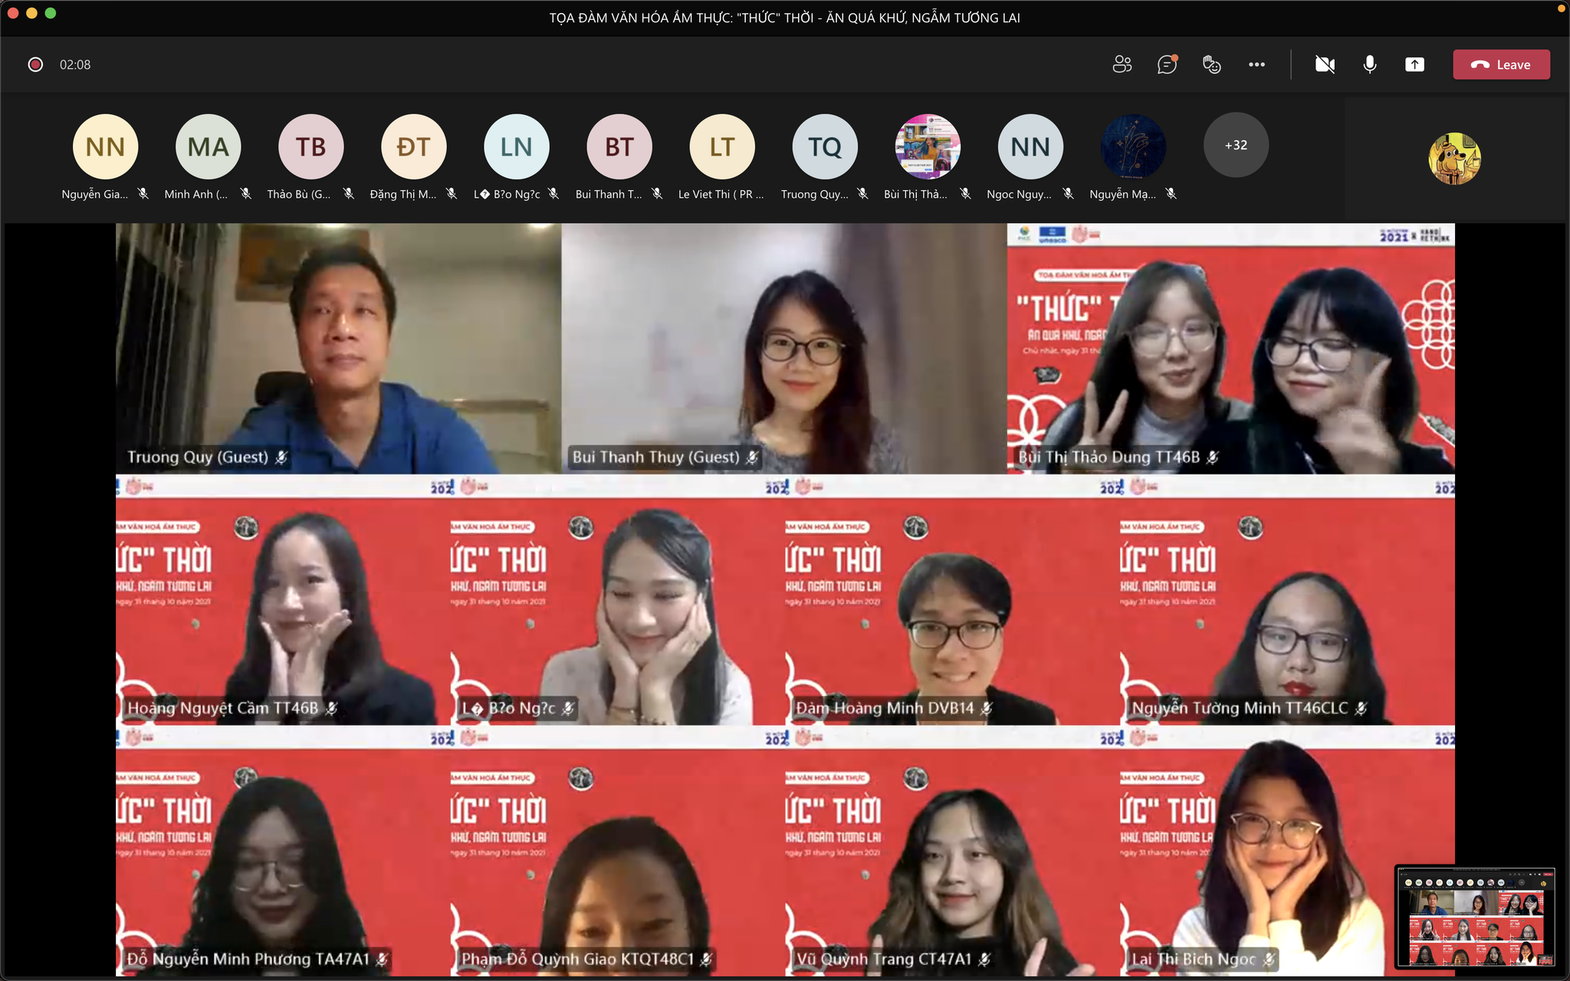Turn on the camera
The image size is (1570, 981).
(1325, 64)
